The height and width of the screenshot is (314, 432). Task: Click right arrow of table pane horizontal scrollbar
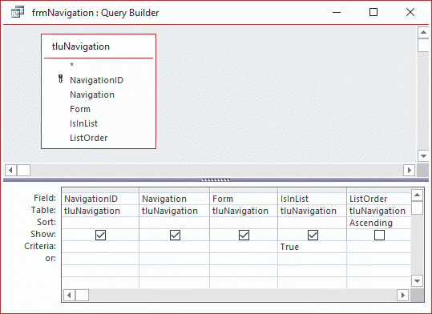point(409,171)
